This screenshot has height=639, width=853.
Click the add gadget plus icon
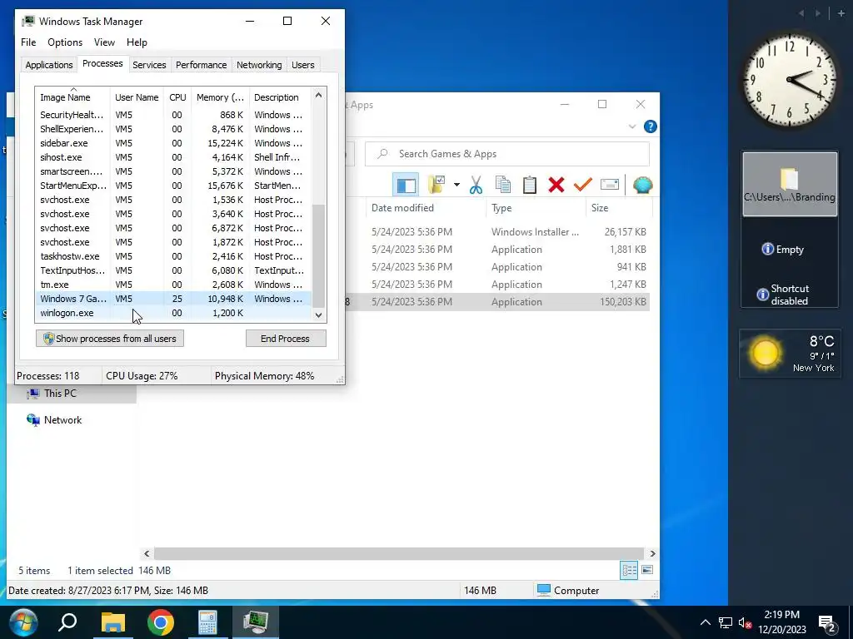coord(841,13)
